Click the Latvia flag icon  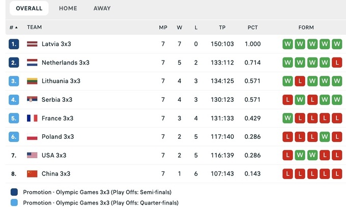click(x=32, y=44)
